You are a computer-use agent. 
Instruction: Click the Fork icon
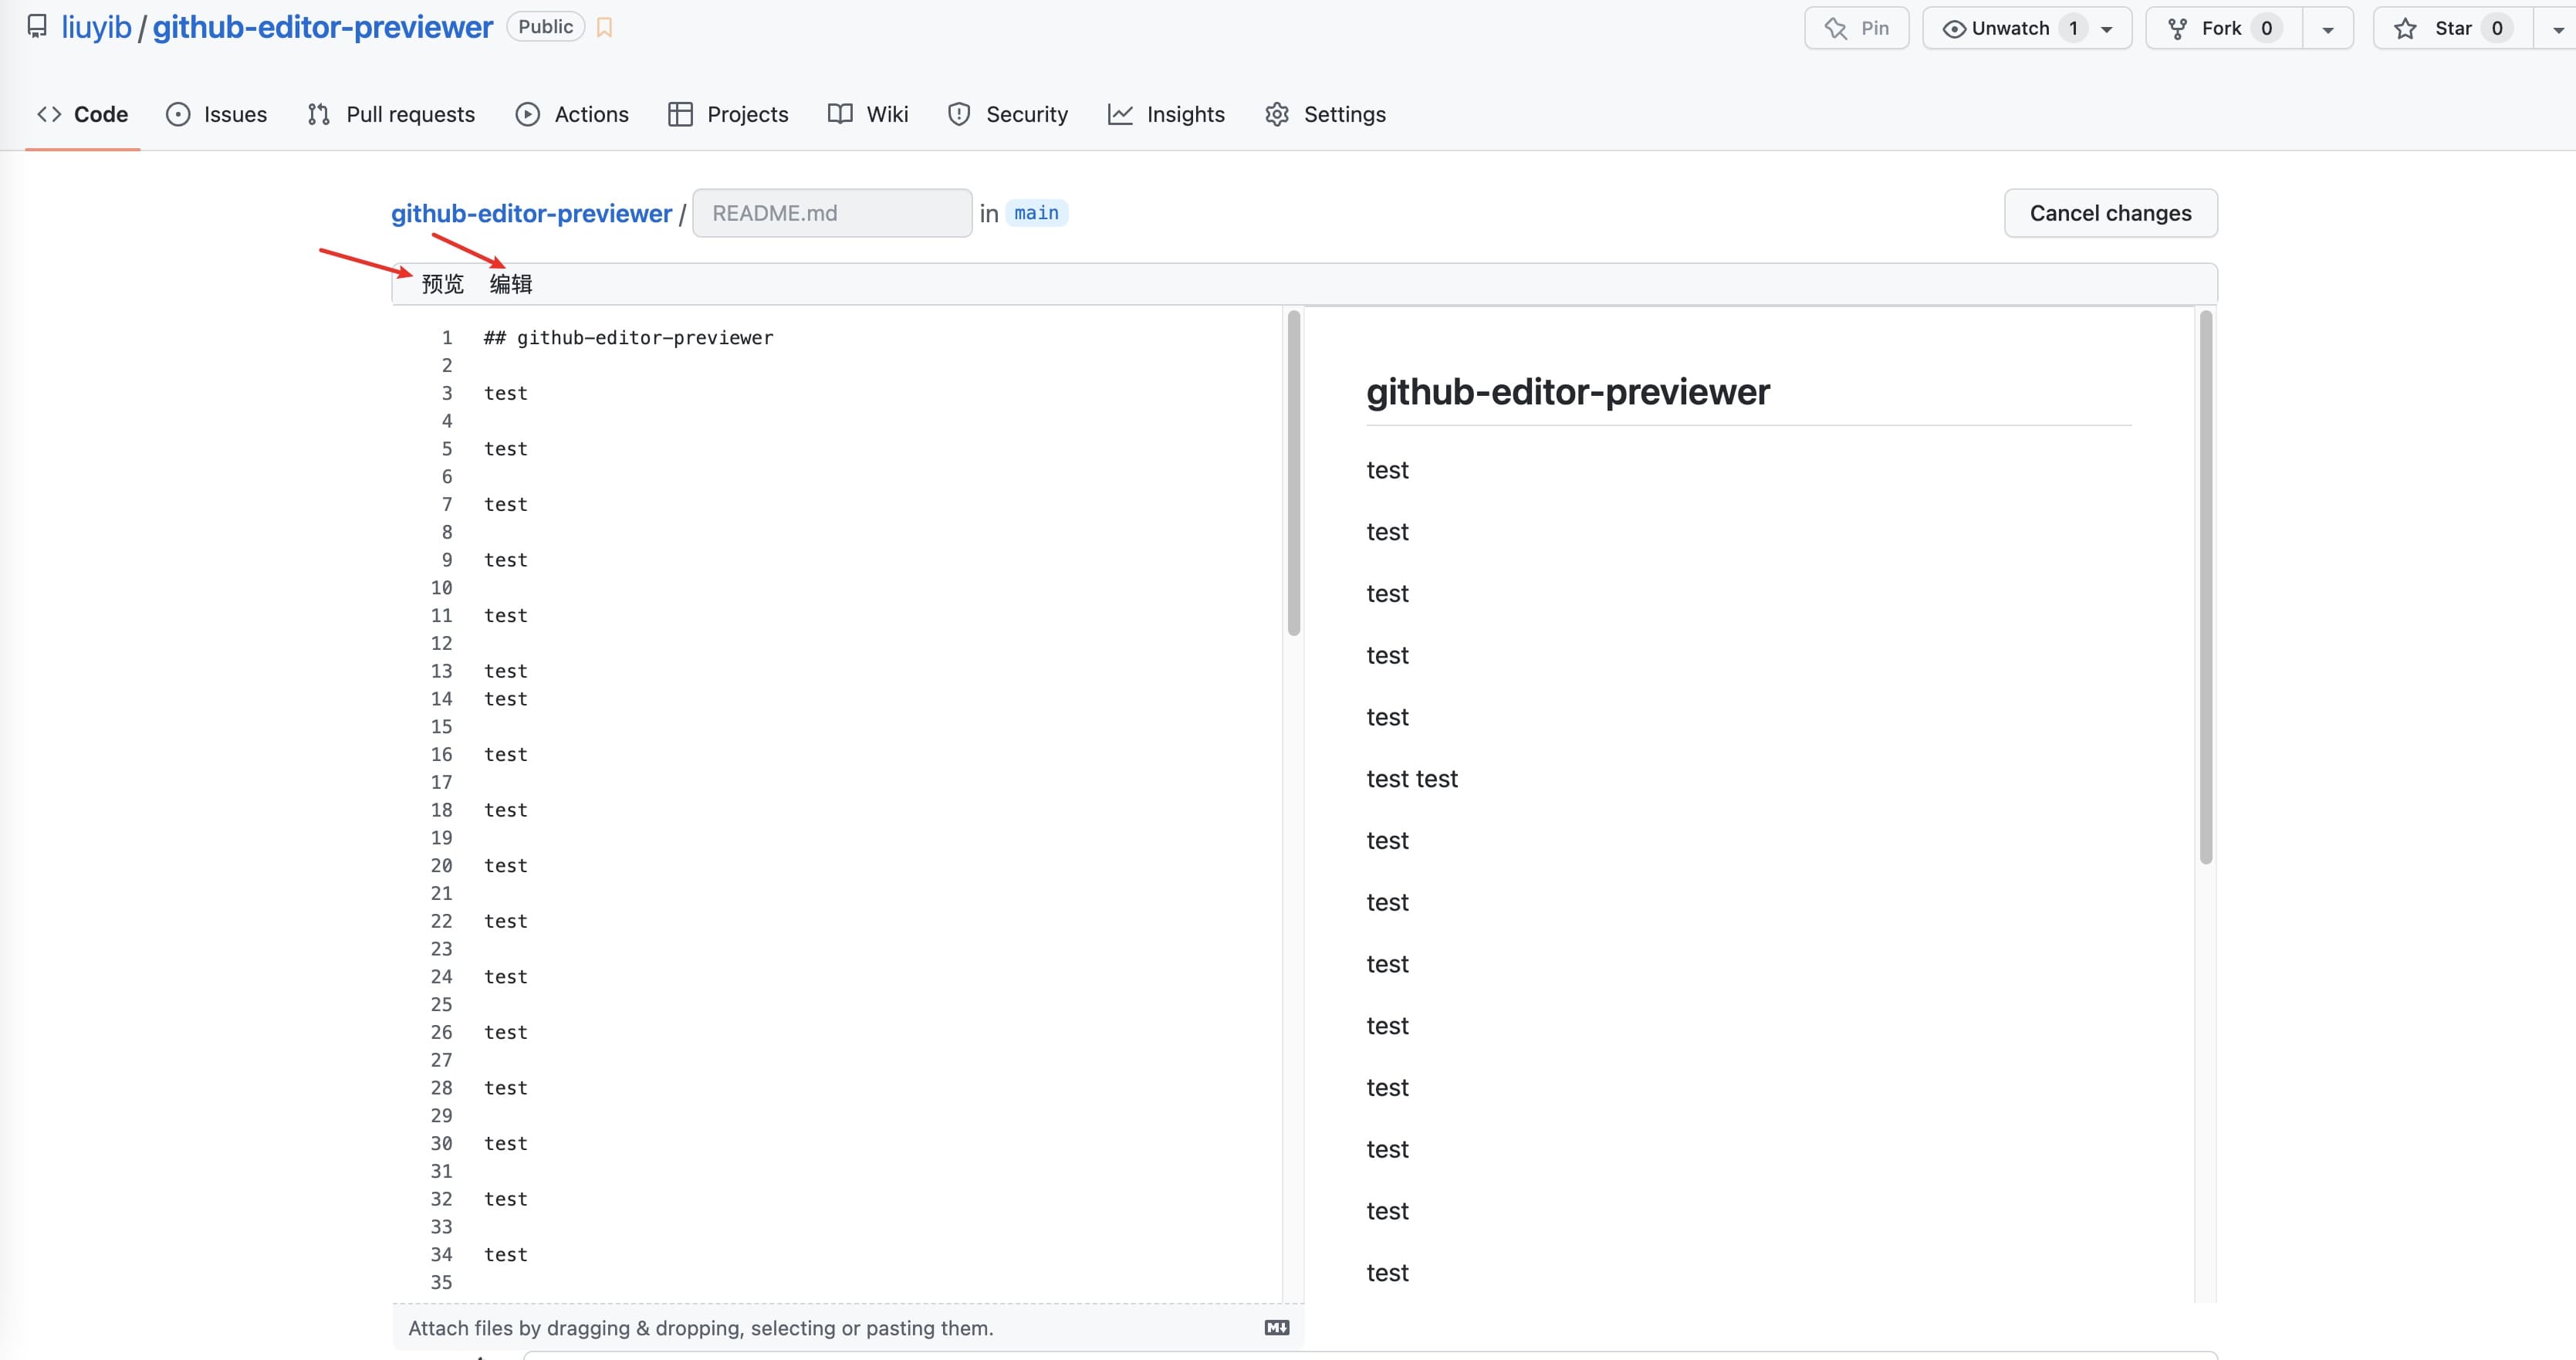(2177, 28)
